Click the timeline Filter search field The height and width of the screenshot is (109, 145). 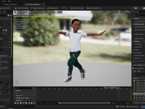point(22,88)
